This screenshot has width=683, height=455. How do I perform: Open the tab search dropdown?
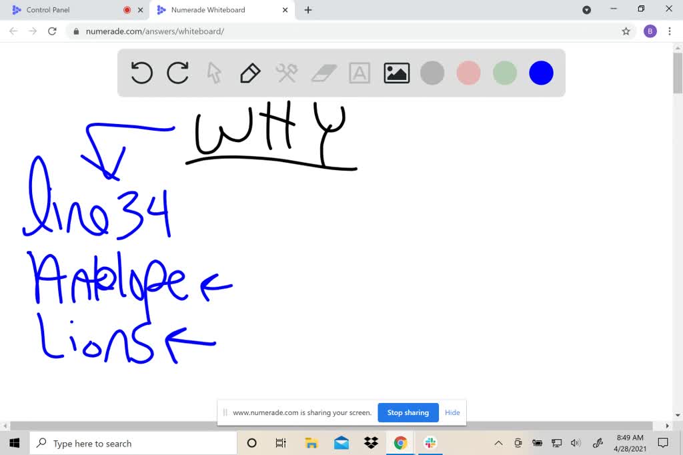[x=587, y=9]
